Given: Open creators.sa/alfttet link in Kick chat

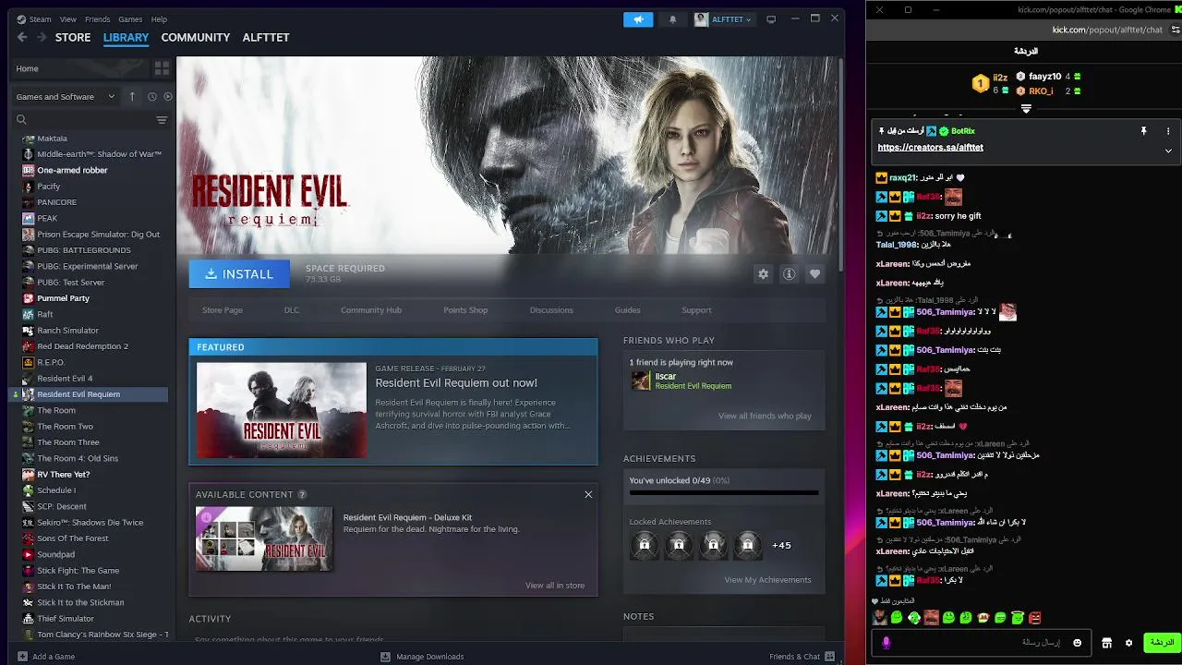Looking at the screenshot, I should click(x=930, y=148).
